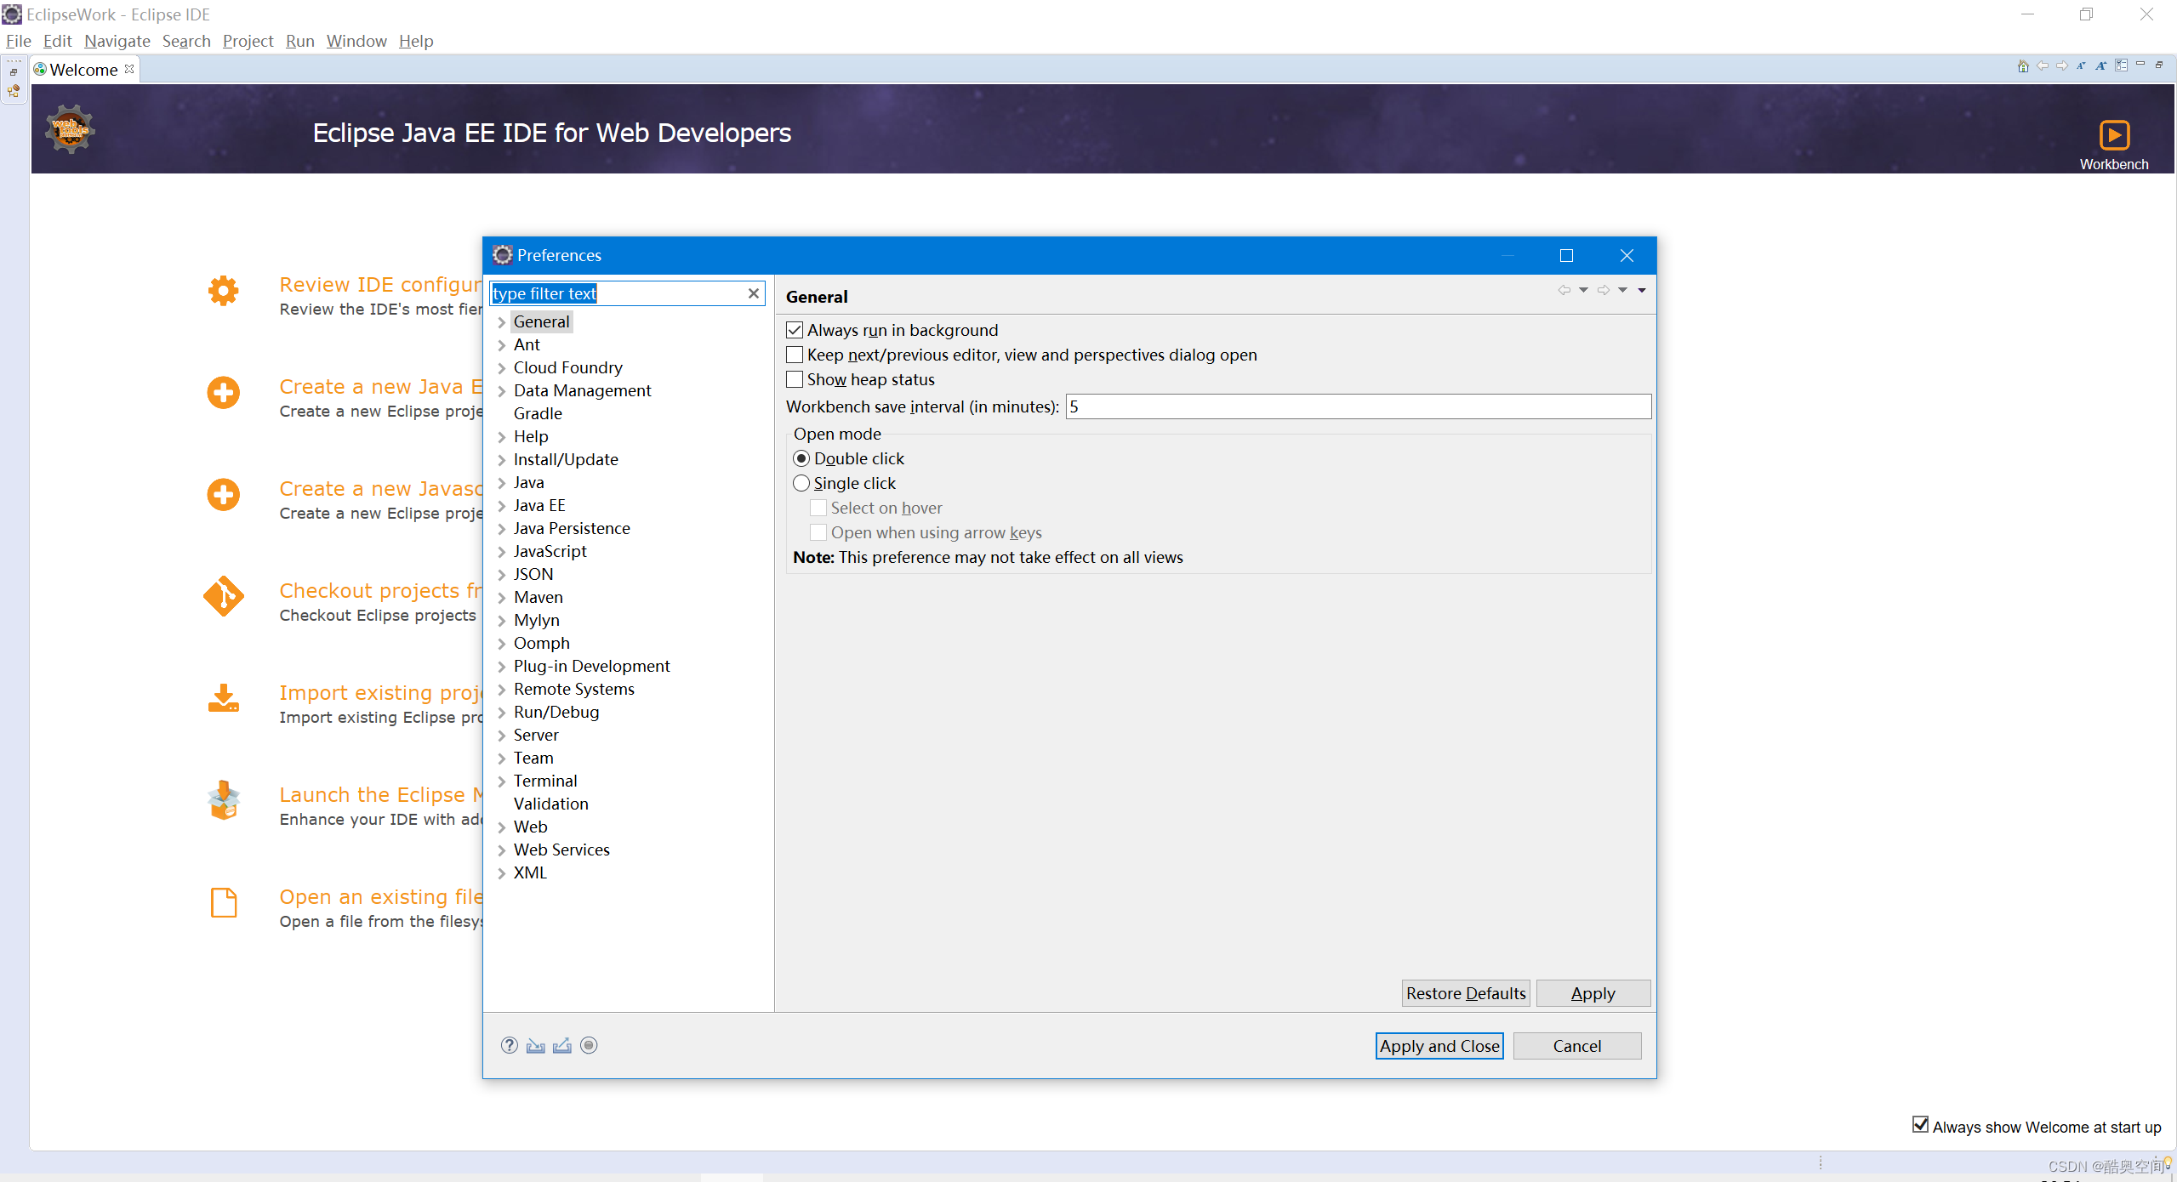Minimize the Welcome view with its toolbar icon

2140,65
